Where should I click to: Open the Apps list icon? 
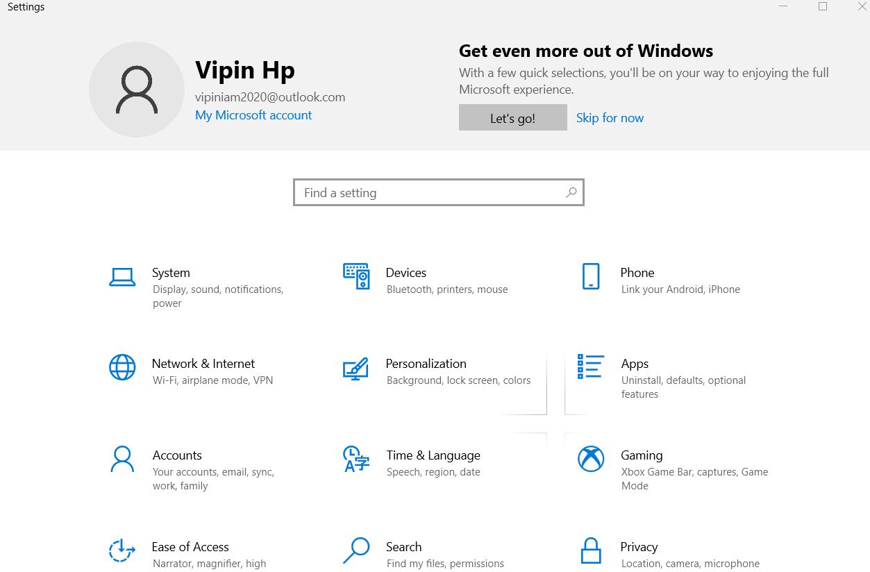tap(591, 366)
